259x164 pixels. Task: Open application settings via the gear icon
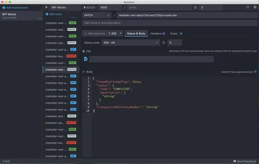click(x=255, y=7)
